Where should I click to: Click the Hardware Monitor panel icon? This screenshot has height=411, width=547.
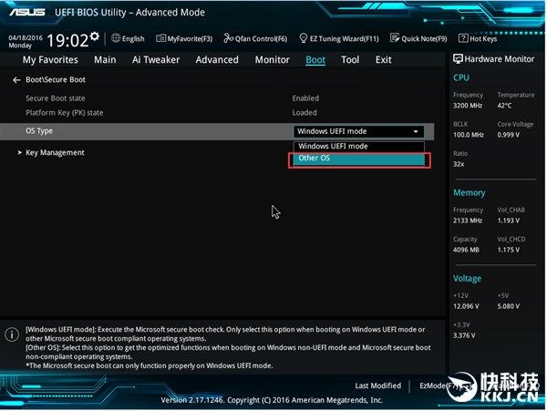[459, 59]
